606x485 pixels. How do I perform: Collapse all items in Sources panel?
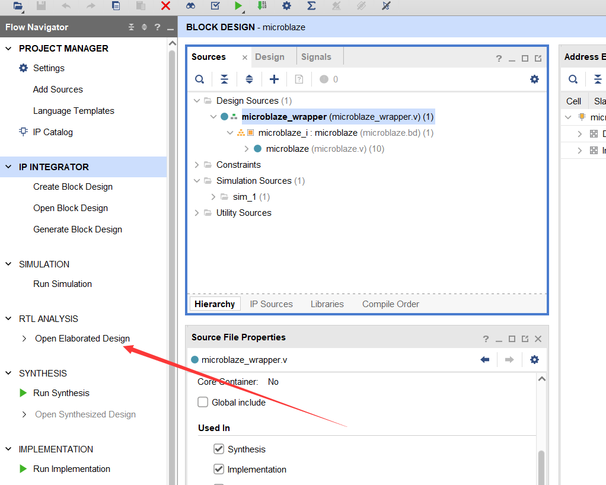pos(224,79)
